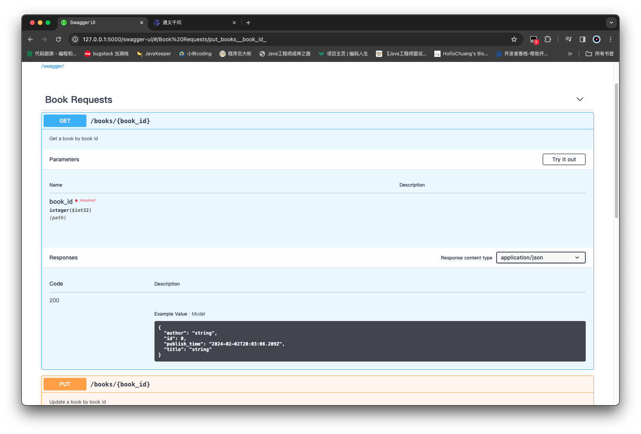Open the Response content type dropdown

(541, 258)
